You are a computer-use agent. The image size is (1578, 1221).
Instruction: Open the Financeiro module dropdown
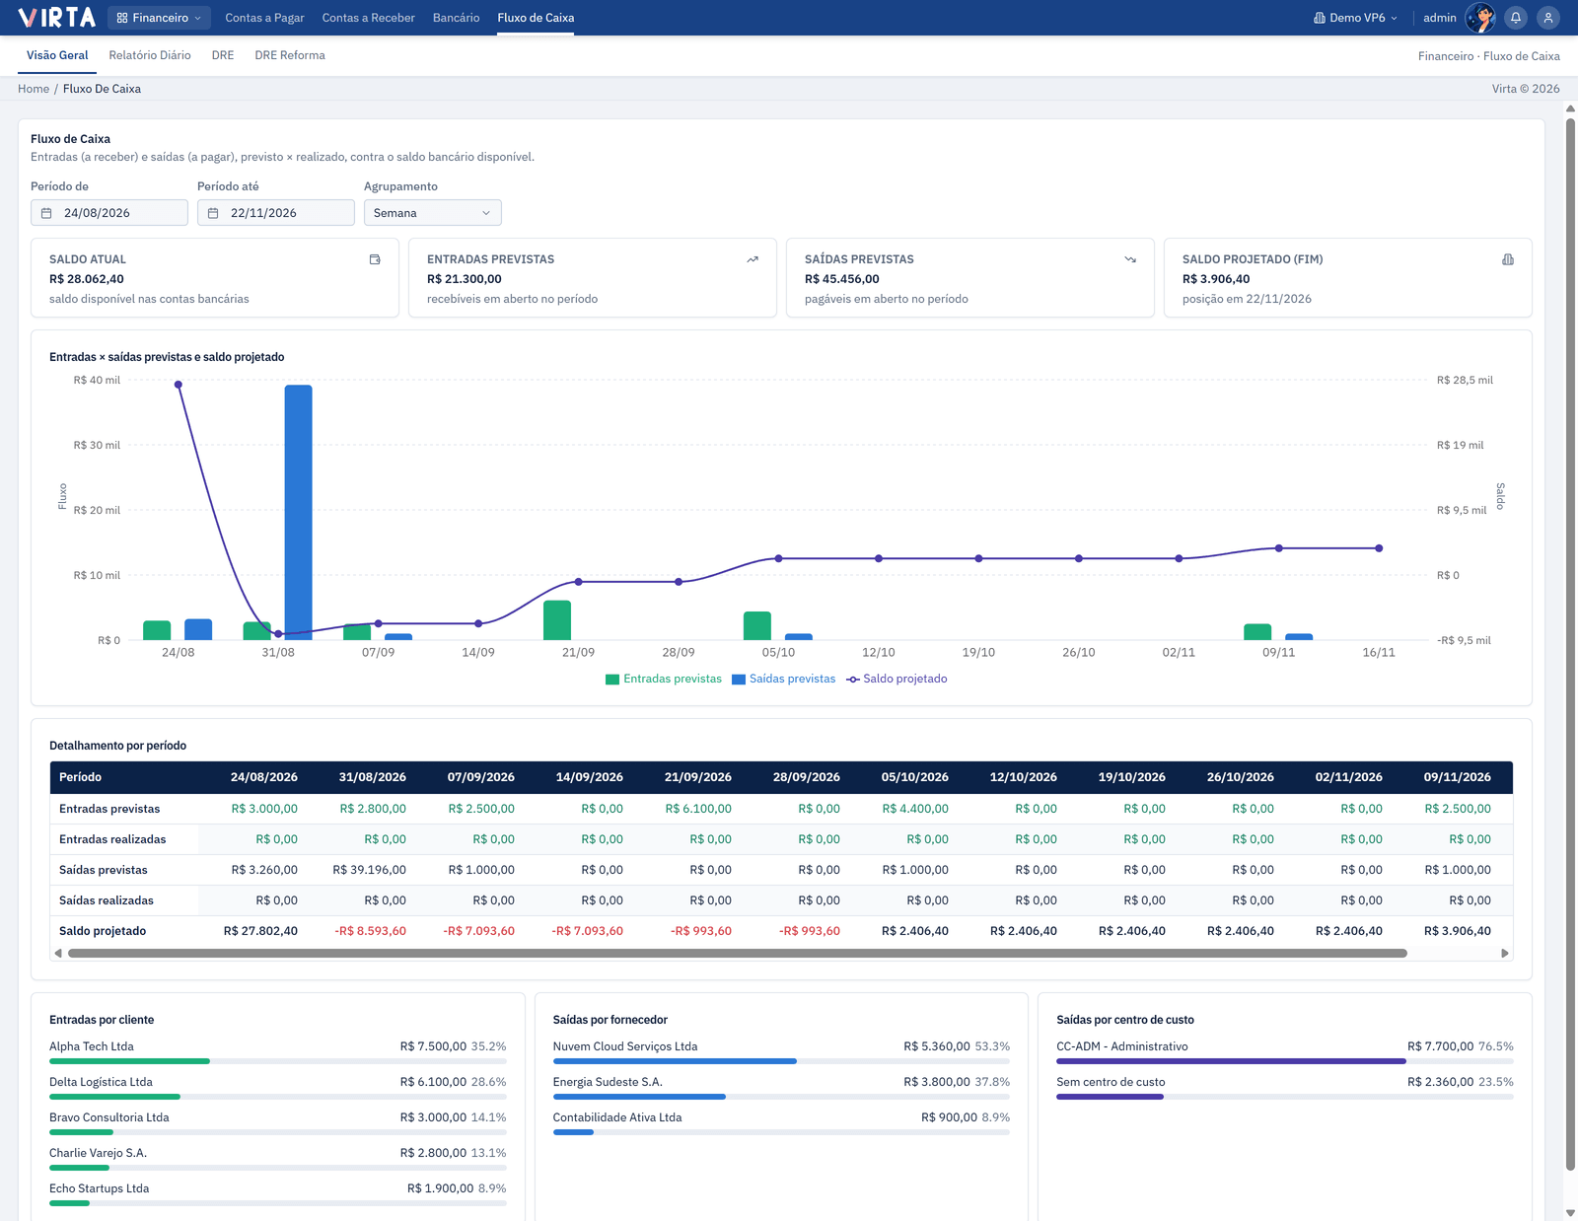point(159,18)
